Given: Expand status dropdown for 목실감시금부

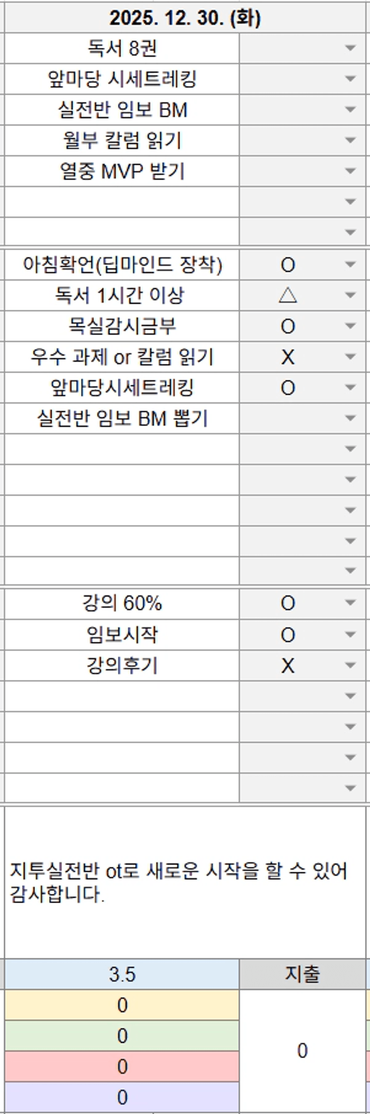Looking at the screenshot, I should click(x=350, y=326).
